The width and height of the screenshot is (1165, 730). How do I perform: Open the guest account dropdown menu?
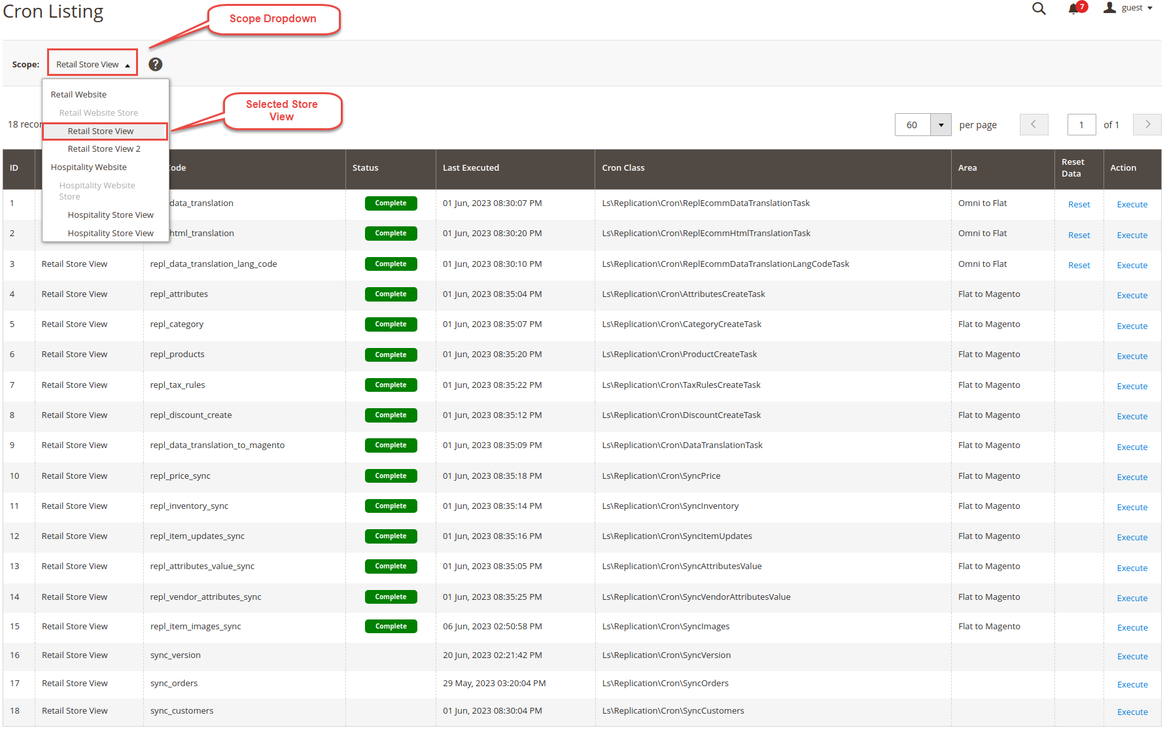click(x=1137, y=8)
